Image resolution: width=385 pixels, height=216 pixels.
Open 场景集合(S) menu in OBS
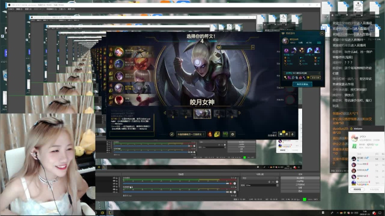pos(51,9)
